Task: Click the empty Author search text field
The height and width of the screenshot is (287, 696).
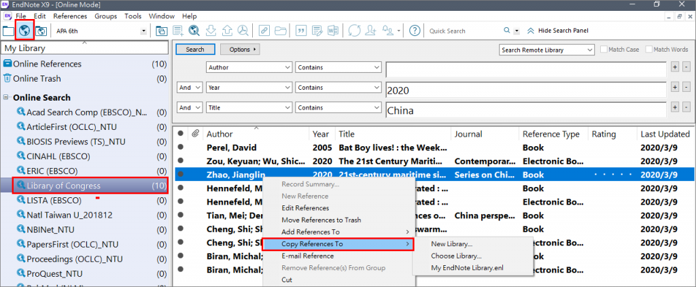Action: point(526,69)
